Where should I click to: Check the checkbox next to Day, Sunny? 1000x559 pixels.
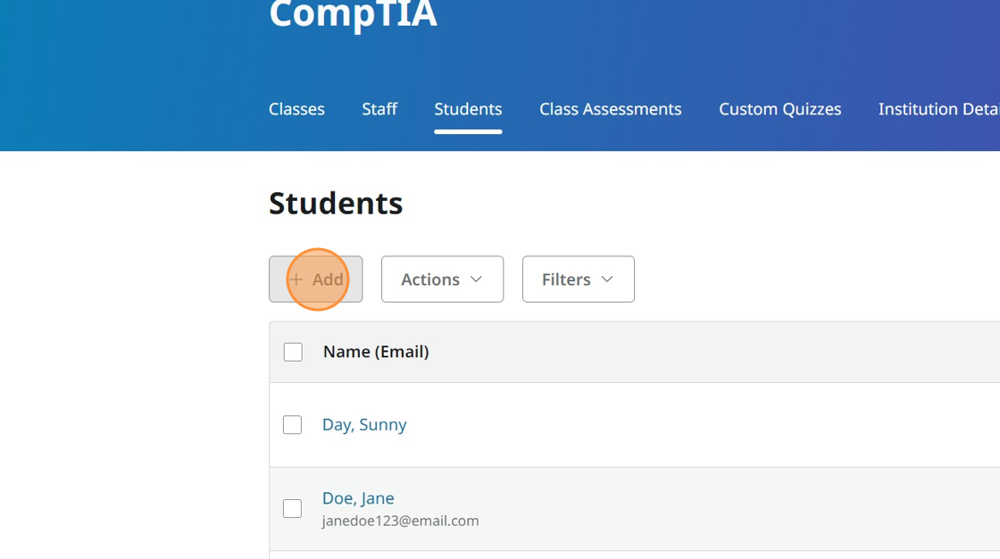point(292,424)
